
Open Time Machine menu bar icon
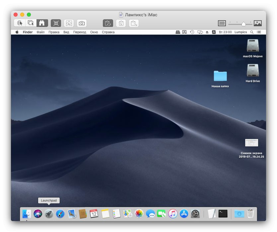point(192,32)
